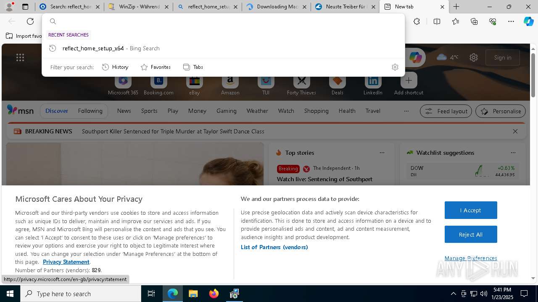This screenshot has height=302, width=538.
Task: Filter search by Favorites
Action: pos(156,67)
